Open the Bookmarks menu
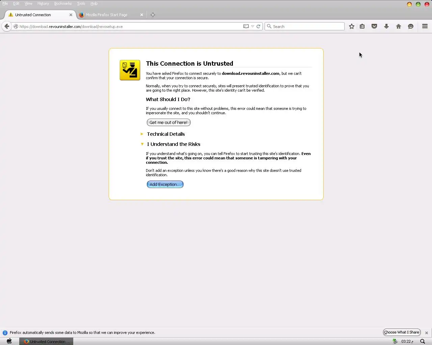This screenshot has width=432, height=345. click(63, 3)
